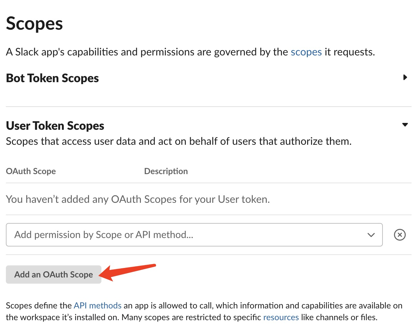
Task: Click the OAuth Scope column header
Action: pos(31,171)
